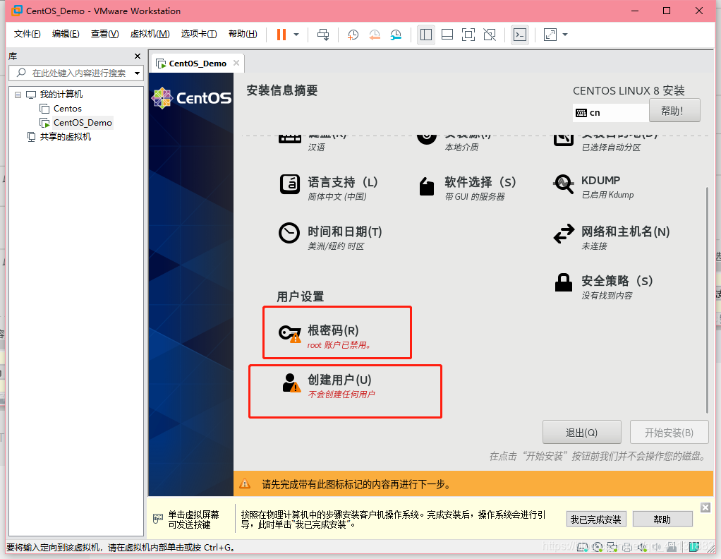
Task: Select 共享的虚拟机 in the library
Action: pos(66,137)
